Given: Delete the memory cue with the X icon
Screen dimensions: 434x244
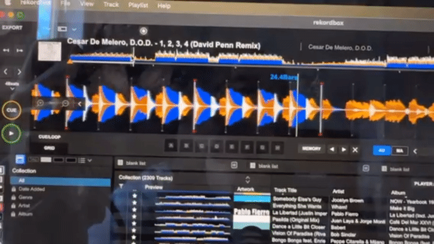Looking at the screenshot, I should 355,150.
